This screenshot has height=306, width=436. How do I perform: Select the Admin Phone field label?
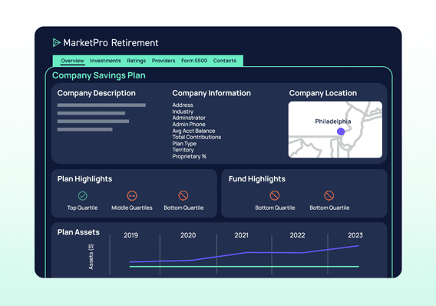(189, 125)
